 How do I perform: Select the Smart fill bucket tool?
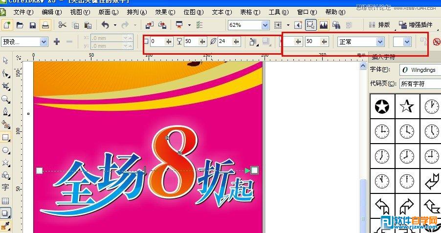[x=6, y=124]
